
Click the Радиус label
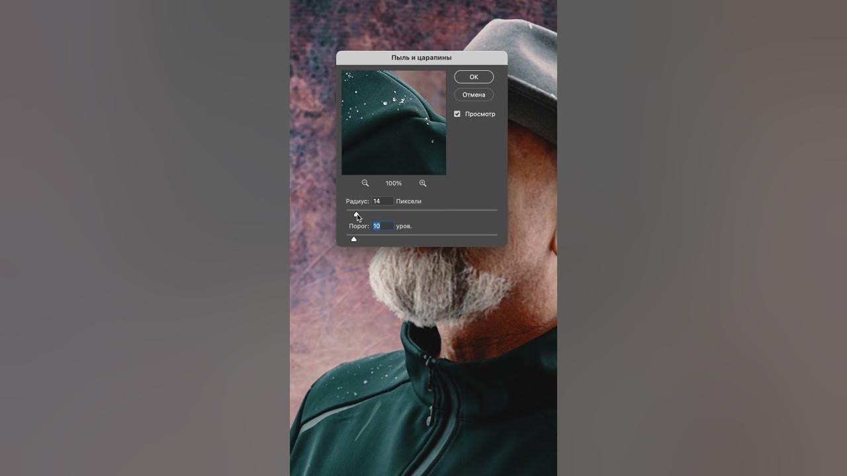[x=357, y=201]
